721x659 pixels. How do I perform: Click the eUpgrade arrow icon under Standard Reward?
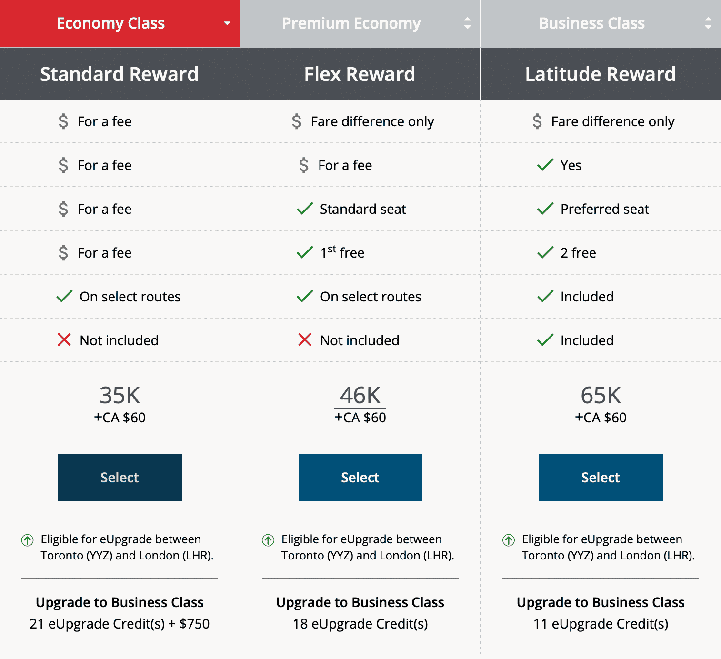[x=28, y=540]
